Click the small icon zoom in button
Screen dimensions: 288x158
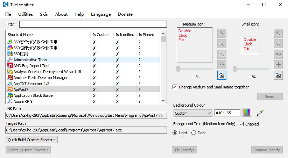click(278, 33)
